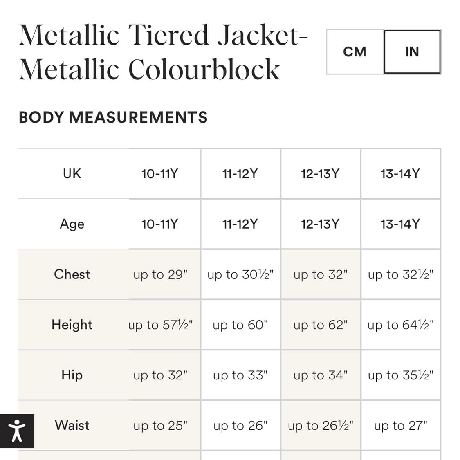Click the waist cell up to 26½"
The image size is (460, 460).
[320, 426]
